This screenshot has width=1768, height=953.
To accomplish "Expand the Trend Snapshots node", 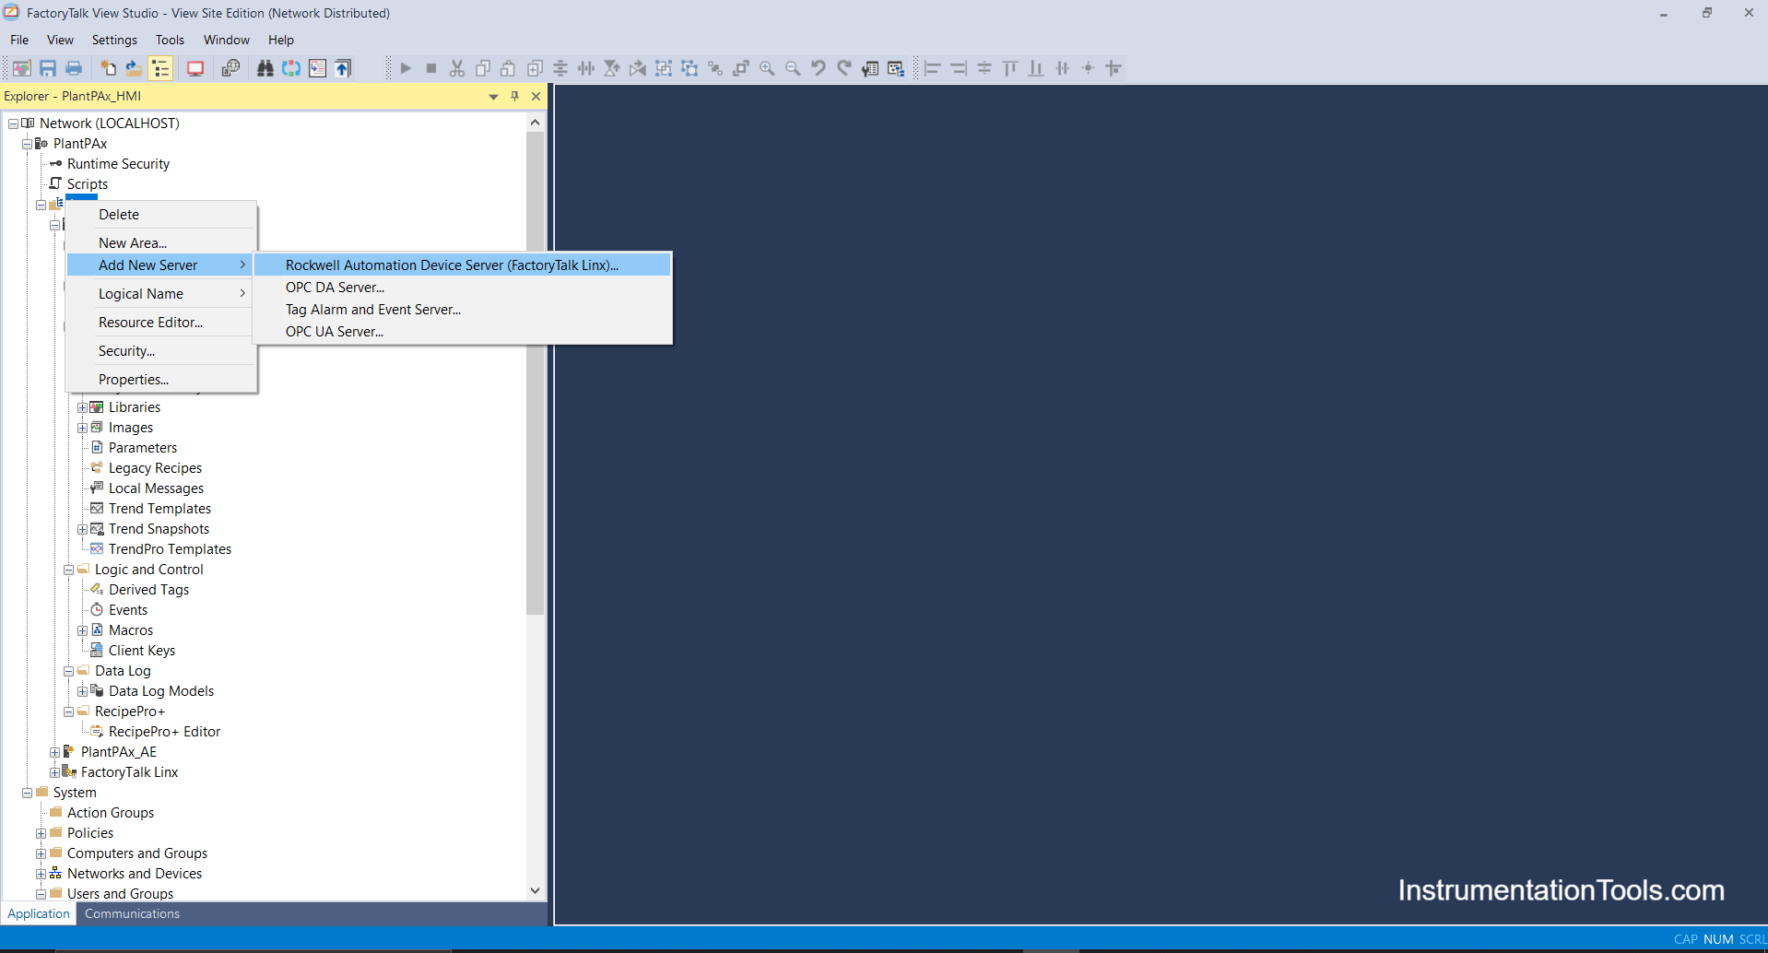I will point(82,529).
